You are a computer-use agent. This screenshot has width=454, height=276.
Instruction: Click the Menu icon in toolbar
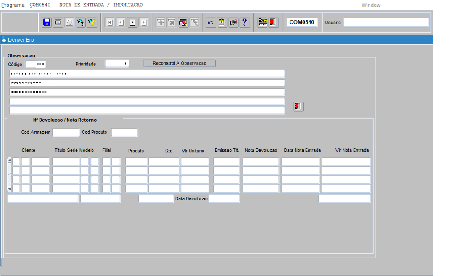tap(262, 23)
